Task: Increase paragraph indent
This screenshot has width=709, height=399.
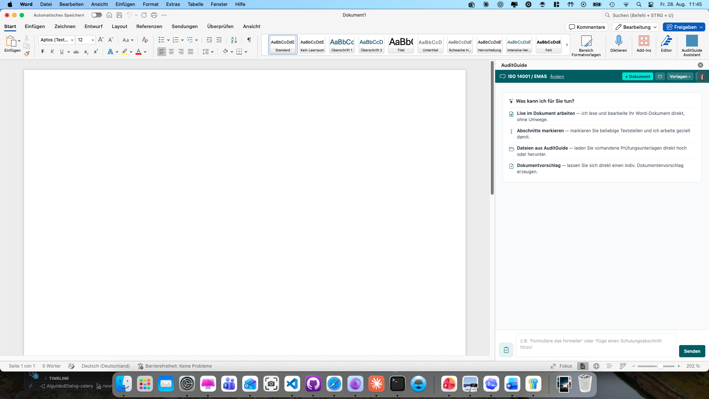Action: point(219,40)
